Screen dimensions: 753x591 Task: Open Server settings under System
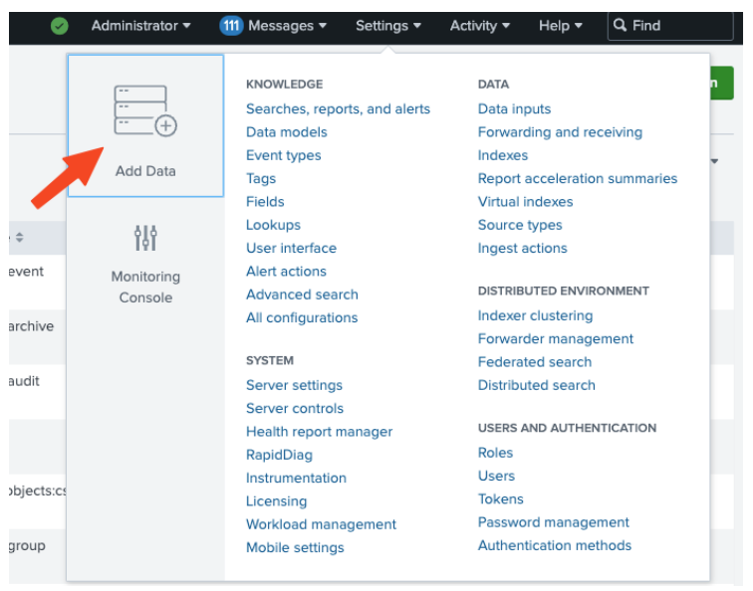pos(294,385)
